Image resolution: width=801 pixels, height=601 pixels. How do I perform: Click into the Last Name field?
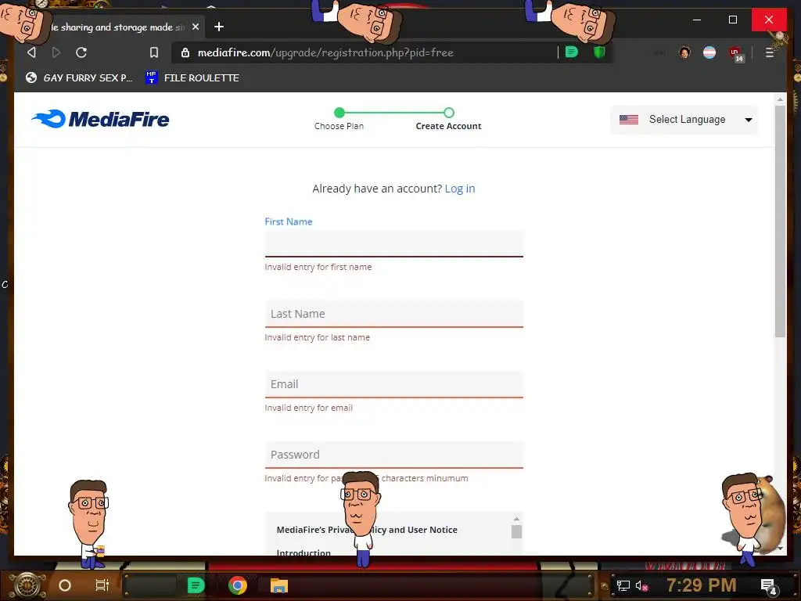click(x=394, y=314)
